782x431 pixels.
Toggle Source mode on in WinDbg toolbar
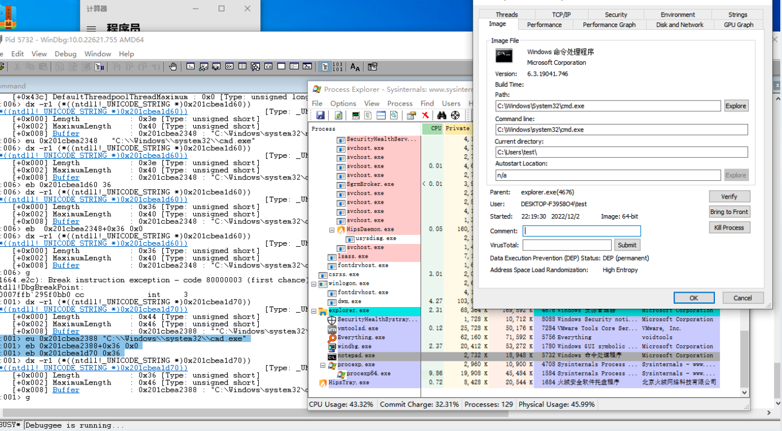325,67
